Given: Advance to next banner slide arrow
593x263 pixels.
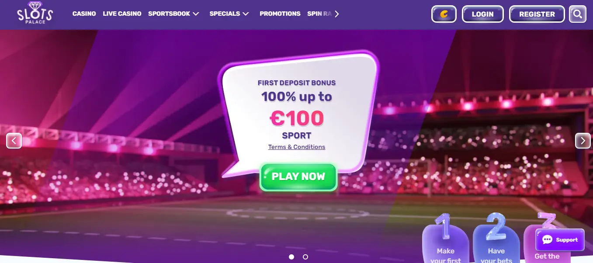Looking at the screenshot, I should click(583, 141).
